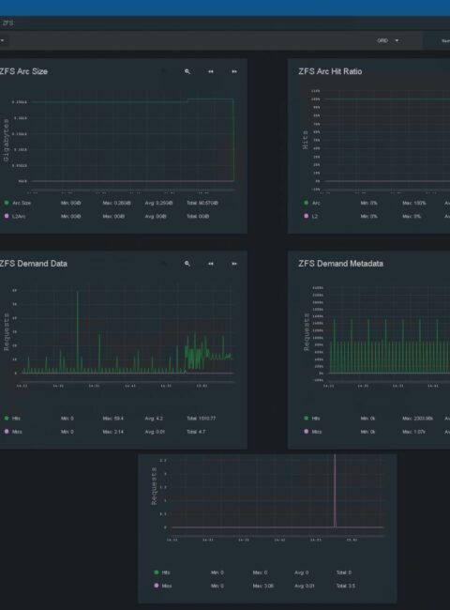Open the dropdown arrow at the toolbar's left edge
Screen dimensions: 450x610
pos(2,40)
